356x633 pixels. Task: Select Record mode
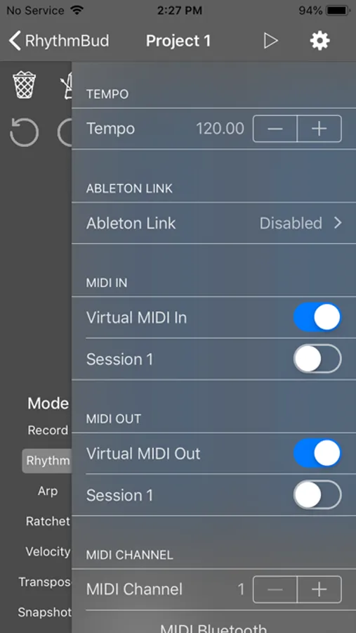(x=48, y=430)
